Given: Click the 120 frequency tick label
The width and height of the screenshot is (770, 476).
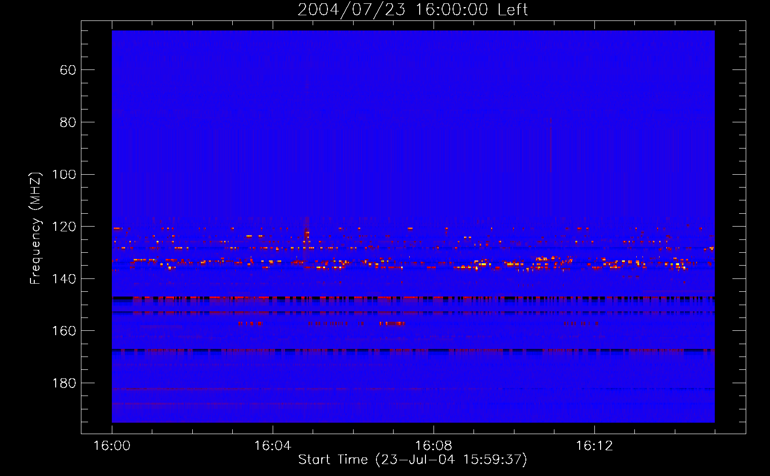Looking at the screenshot, I should 64,227.
